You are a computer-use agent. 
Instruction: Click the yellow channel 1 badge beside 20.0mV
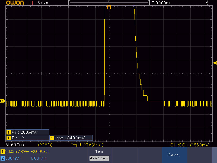pyautogui.click(x=2, y=151)
